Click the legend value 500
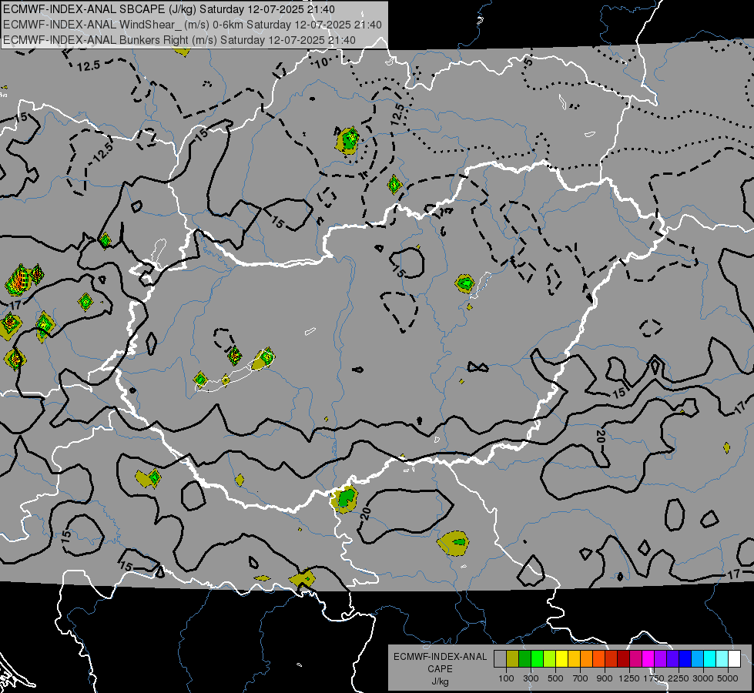This screenshot has width=754, height=693. click(555, 678)
